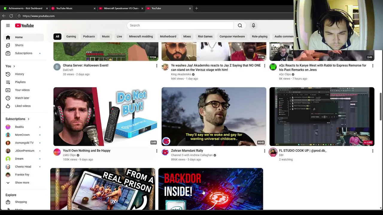Play the FROM A REAL PRISON thumbnail
The image size is (383, 215).
coord(103,189)
